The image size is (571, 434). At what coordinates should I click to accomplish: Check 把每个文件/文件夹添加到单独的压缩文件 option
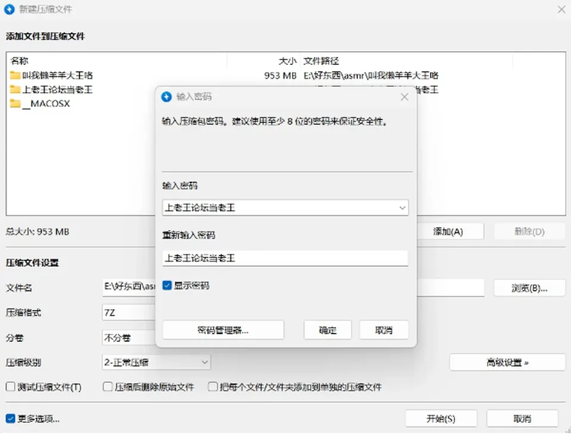212,386
